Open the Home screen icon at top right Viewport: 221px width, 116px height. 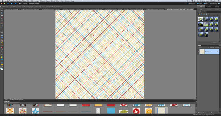219,3
